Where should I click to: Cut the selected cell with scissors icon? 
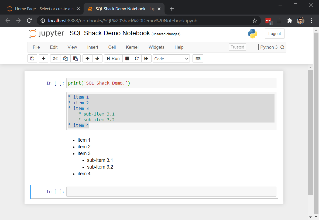click(55, 58)
